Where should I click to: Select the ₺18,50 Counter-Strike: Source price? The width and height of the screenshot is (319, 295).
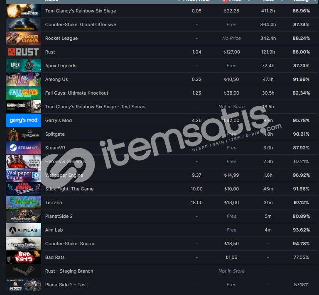pyautogui.click(x=231, y=244)
